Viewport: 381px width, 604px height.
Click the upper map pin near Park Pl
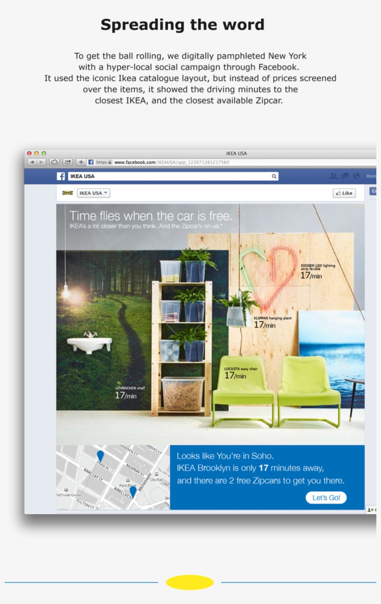point(100,456)
